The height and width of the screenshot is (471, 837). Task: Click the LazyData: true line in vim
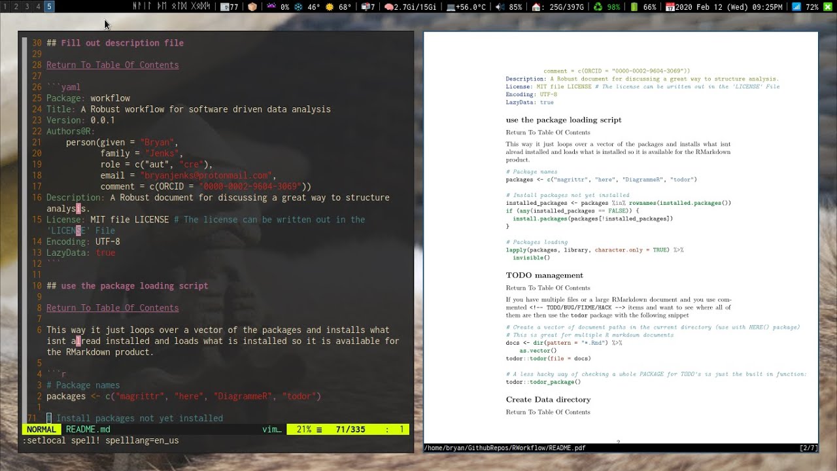point(80,253)
